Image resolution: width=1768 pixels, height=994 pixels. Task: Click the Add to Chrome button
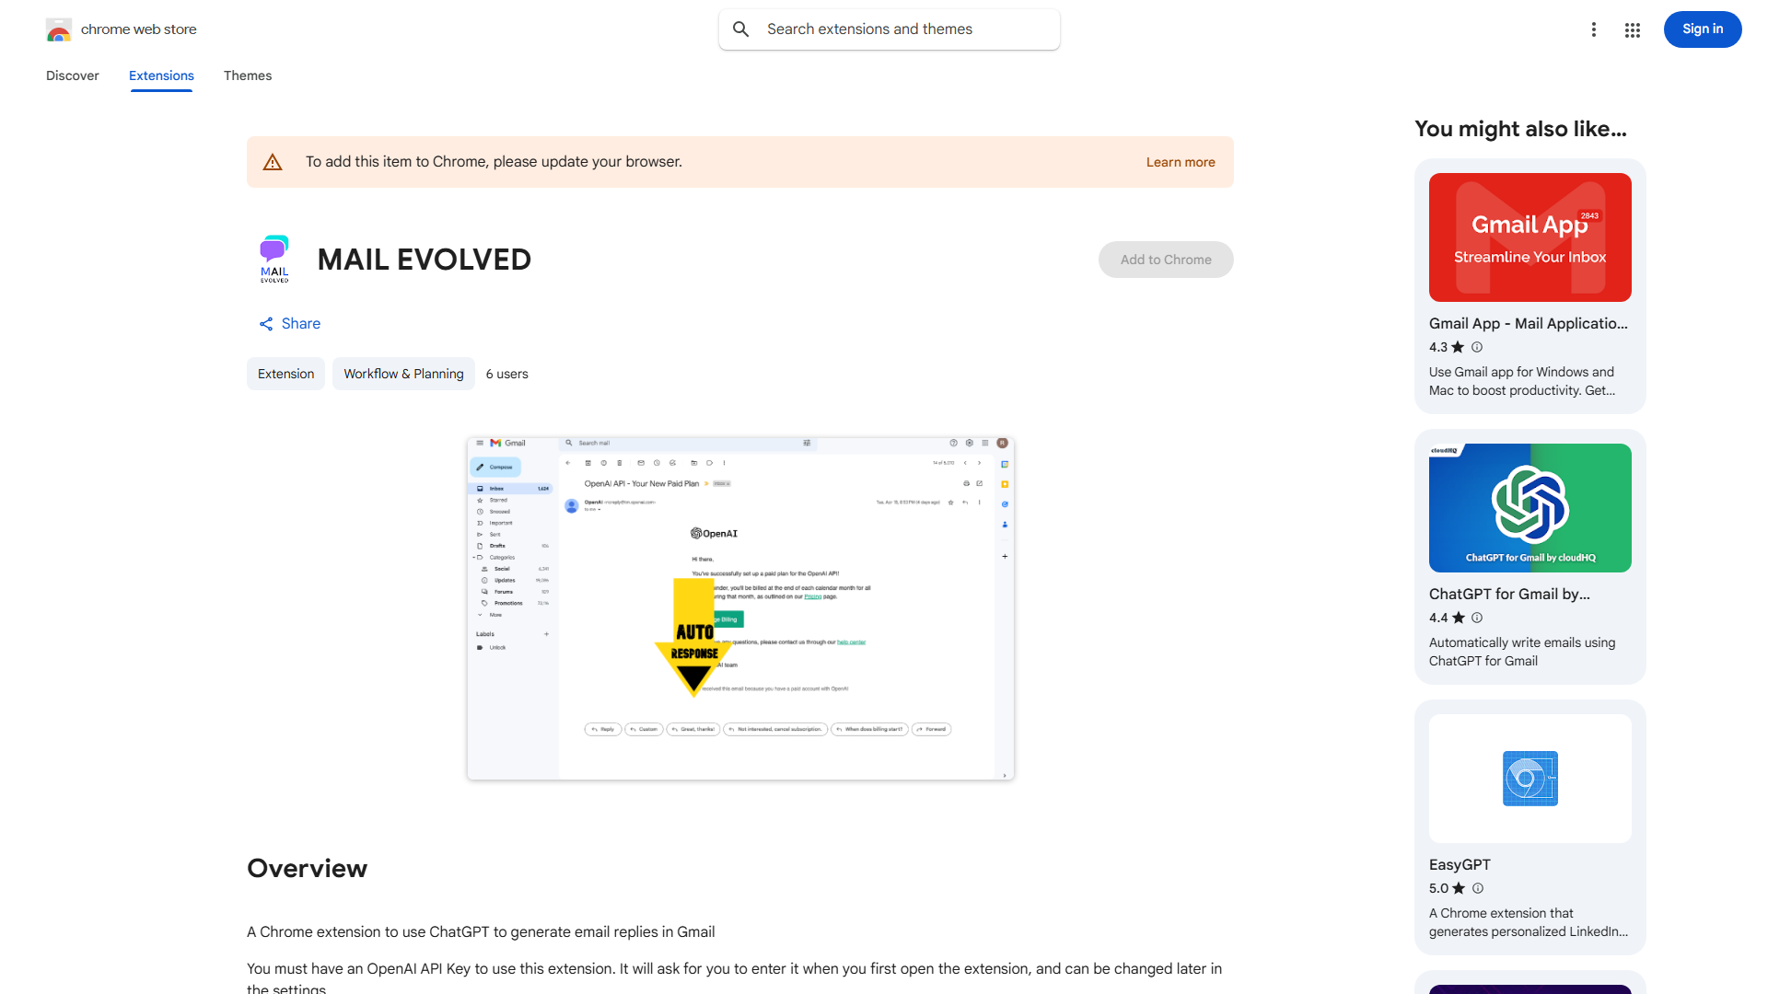coord(1165,260)
